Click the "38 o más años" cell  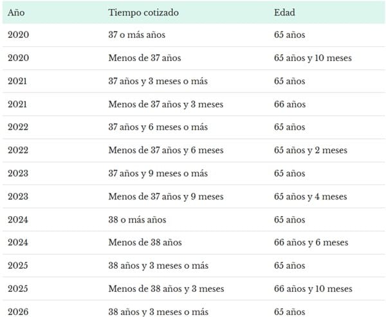click(x=136, y=220)
